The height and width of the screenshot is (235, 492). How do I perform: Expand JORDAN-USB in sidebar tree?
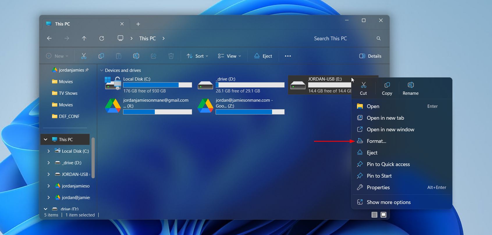(49, 174)
